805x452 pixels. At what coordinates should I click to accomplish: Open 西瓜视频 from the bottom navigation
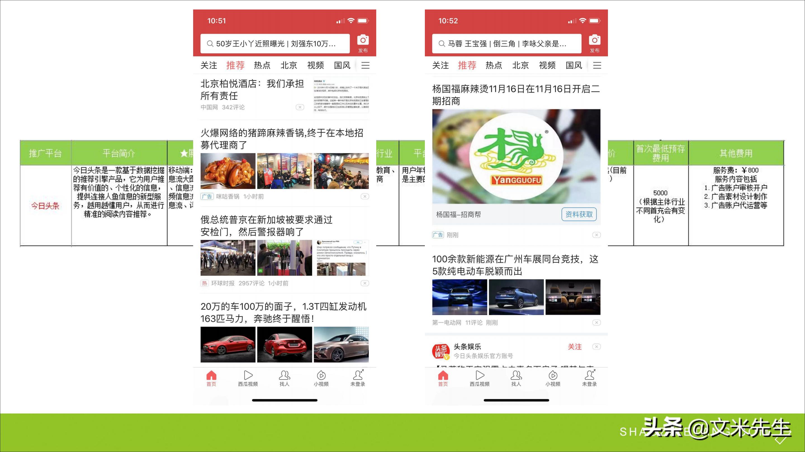pyautogui.click(x=248, y=378)
